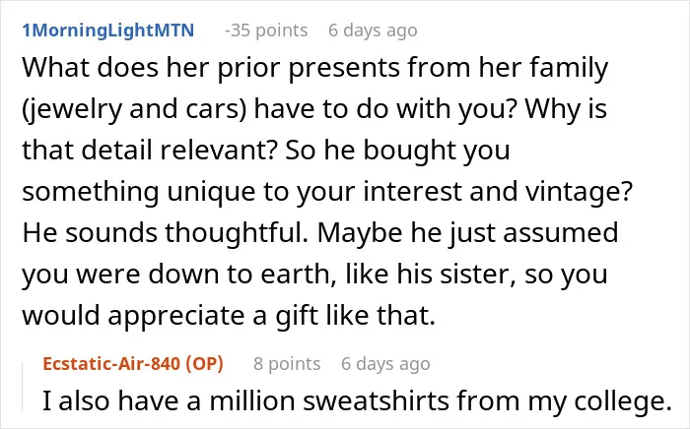Click the "(jewelry and cars)" text

134,109
